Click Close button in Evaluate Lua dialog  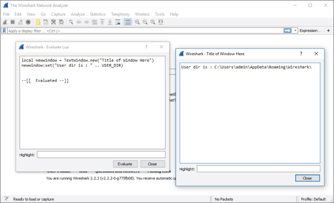click(153, 164)
